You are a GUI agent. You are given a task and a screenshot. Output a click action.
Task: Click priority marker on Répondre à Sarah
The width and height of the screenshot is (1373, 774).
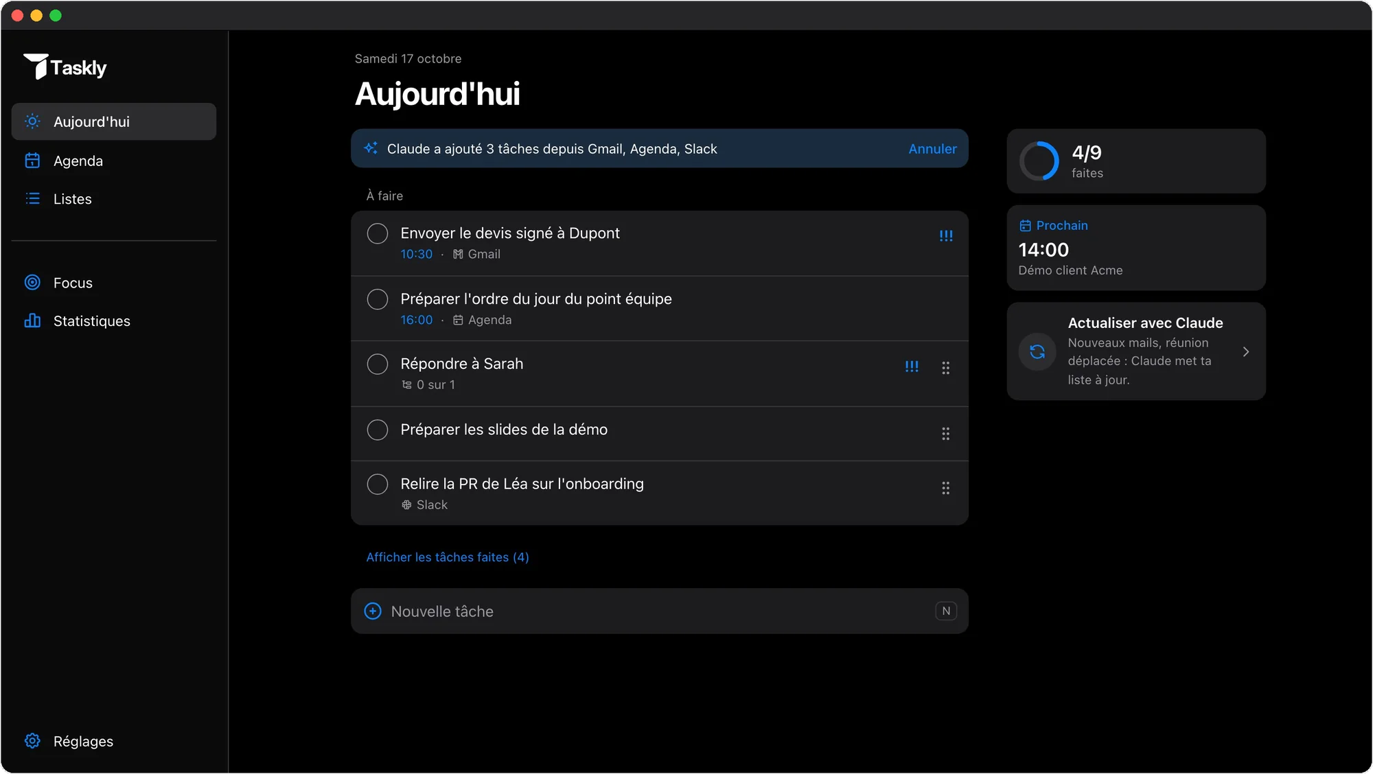[912, 367]
